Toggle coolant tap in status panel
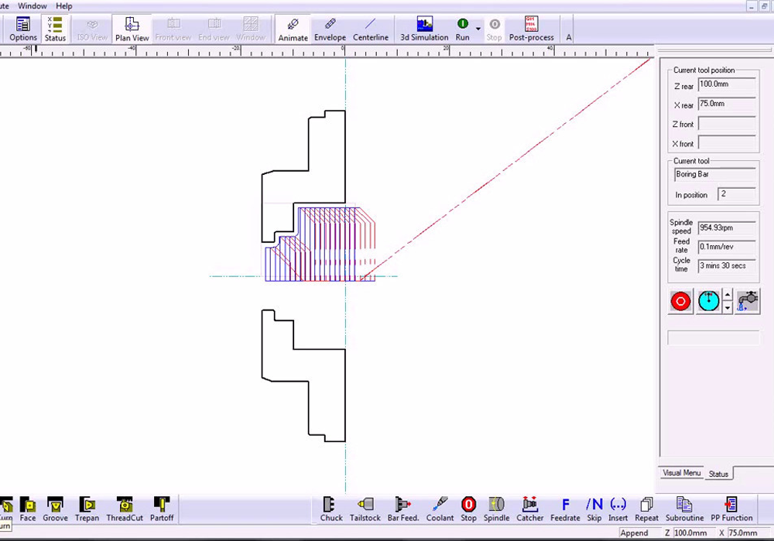Screen dimensions: 774x541 click(747, 301)
